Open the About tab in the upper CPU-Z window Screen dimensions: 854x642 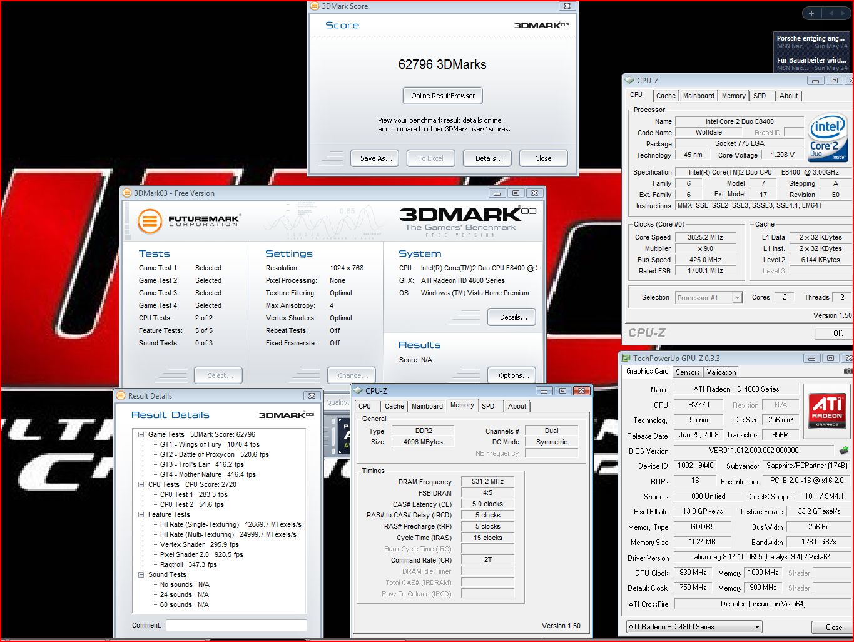pos(788,96)
